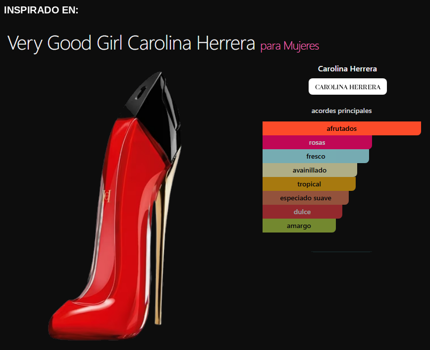Screen dimensions: 430x350
Task: Click the Very Good Girl Carolina Herrera title
Action: click(131, 43)
